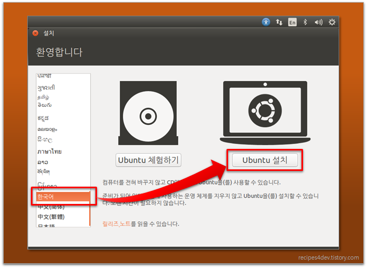Screen dimensions: 367x280
Task: Select the Tibetan language entry
Action: click(63, 172)
